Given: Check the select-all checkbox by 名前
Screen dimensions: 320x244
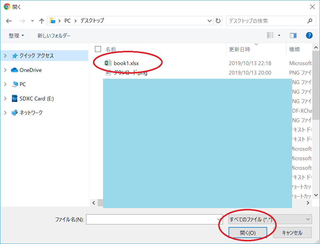Looking at the screenshot, I should [x=98, y=49].
